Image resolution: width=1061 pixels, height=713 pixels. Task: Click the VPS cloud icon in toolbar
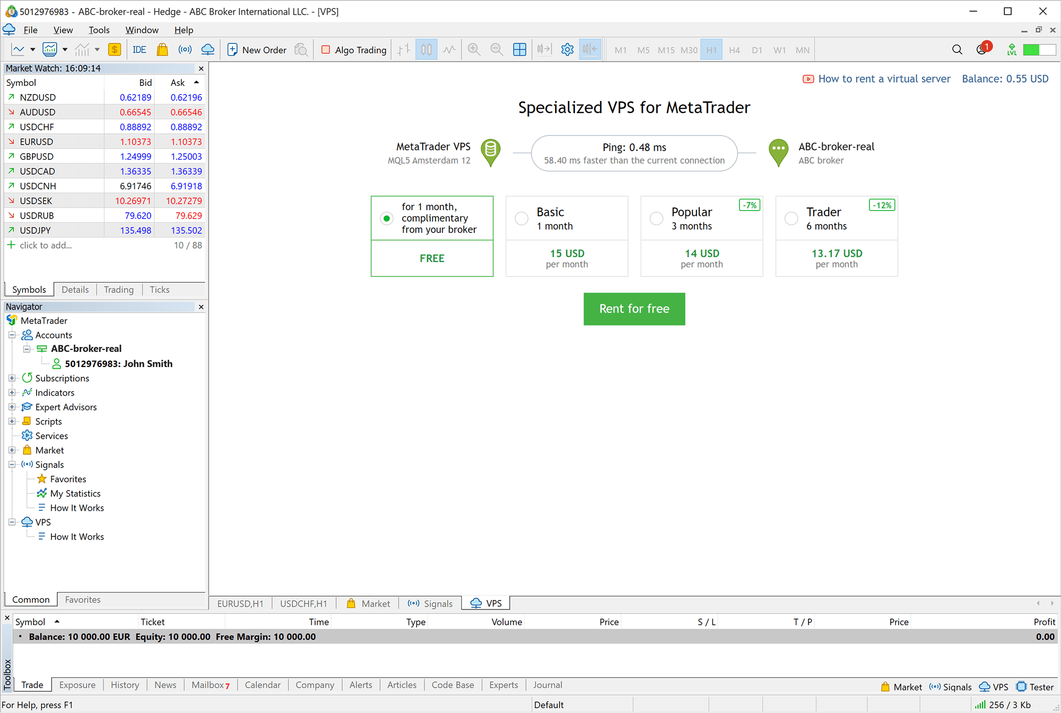click(206, 49)
